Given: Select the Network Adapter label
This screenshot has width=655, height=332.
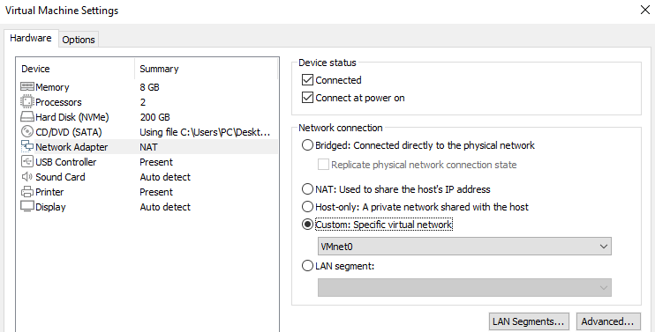Looking at the screenshot, I should click(72, 147).
